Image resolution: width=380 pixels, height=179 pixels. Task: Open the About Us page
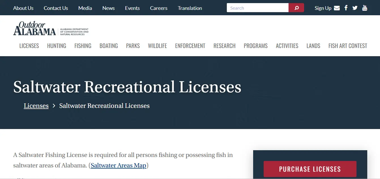pyautogui.click(x=23, y=8)
